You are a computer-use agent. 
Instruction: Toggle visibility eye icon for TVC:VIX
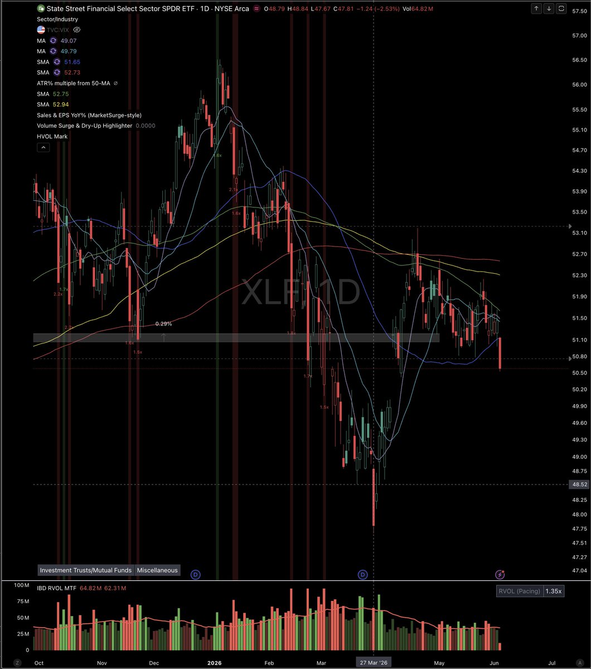point(77,30)
